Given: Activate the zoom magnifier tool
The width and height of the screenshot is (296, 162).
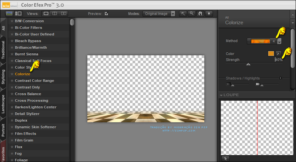Looking at the screenshot, I should (192, 14).
